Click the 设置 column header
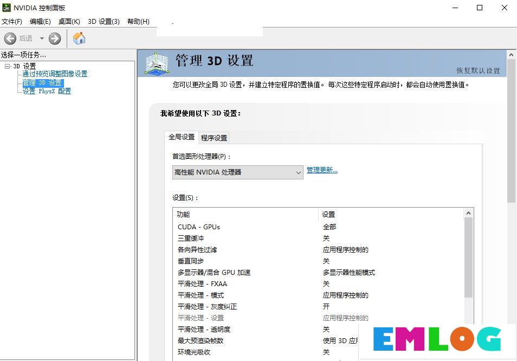The width and height of the screenshot is (517, 361). pyautogui.click(x=391, y=214)
